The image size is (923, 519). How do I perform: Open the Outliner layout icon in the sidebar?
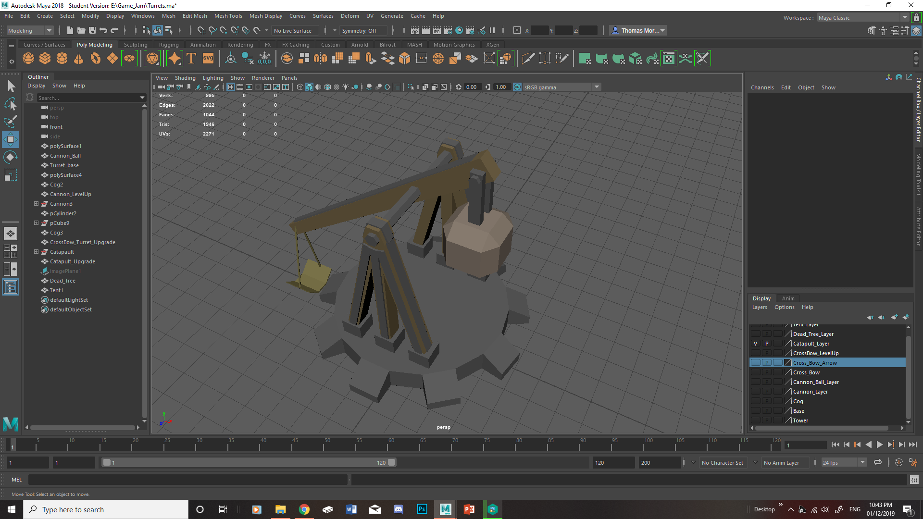pos(11,287)
